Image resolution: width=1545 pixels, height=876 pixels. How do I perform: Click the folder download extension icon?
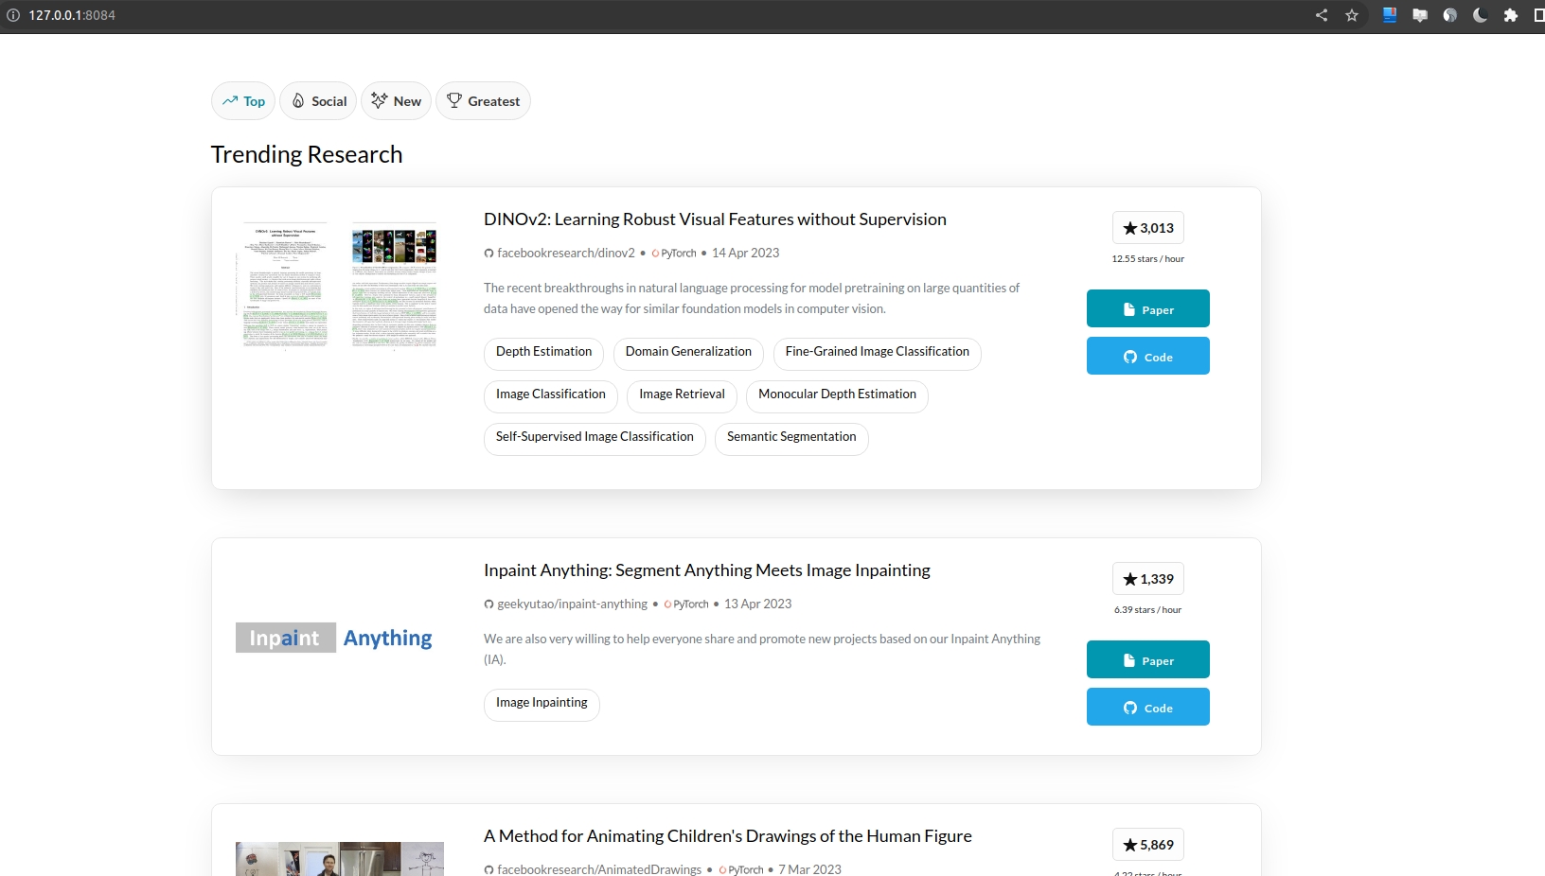pos(1420,15)
